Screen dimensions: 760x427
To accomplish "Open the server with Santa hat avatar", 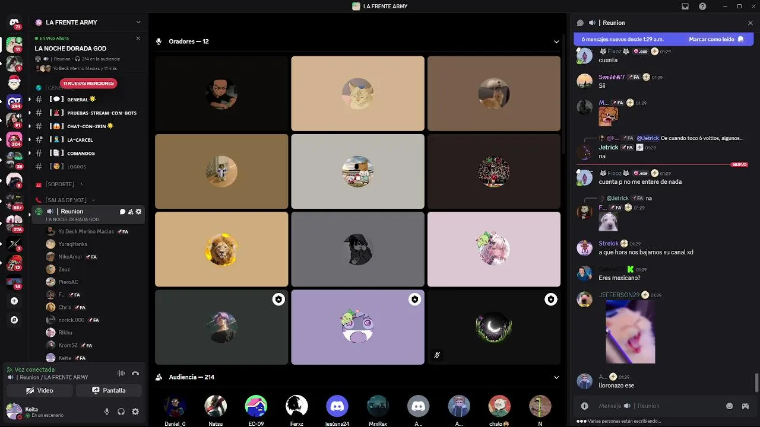I will [x=14, y=82].
